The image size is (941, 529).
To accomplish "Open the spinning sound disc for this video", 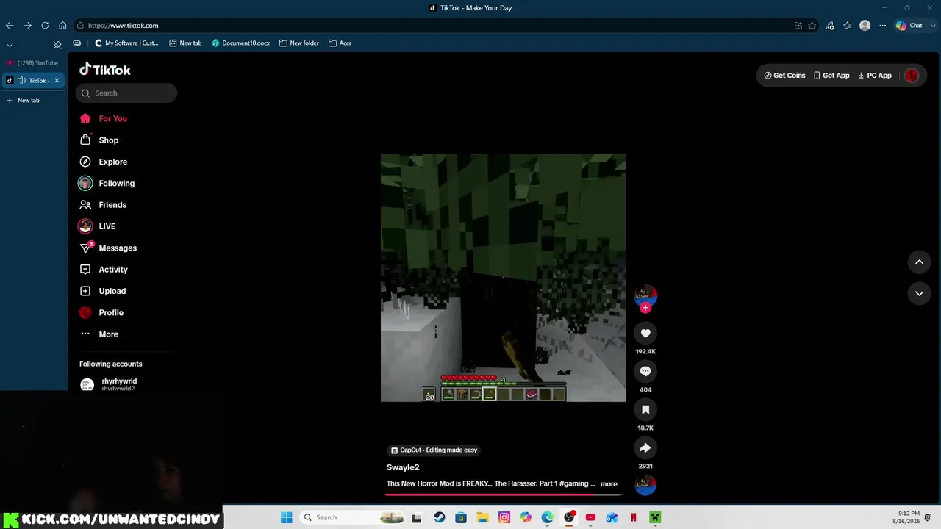I will [x=645, y=485].
